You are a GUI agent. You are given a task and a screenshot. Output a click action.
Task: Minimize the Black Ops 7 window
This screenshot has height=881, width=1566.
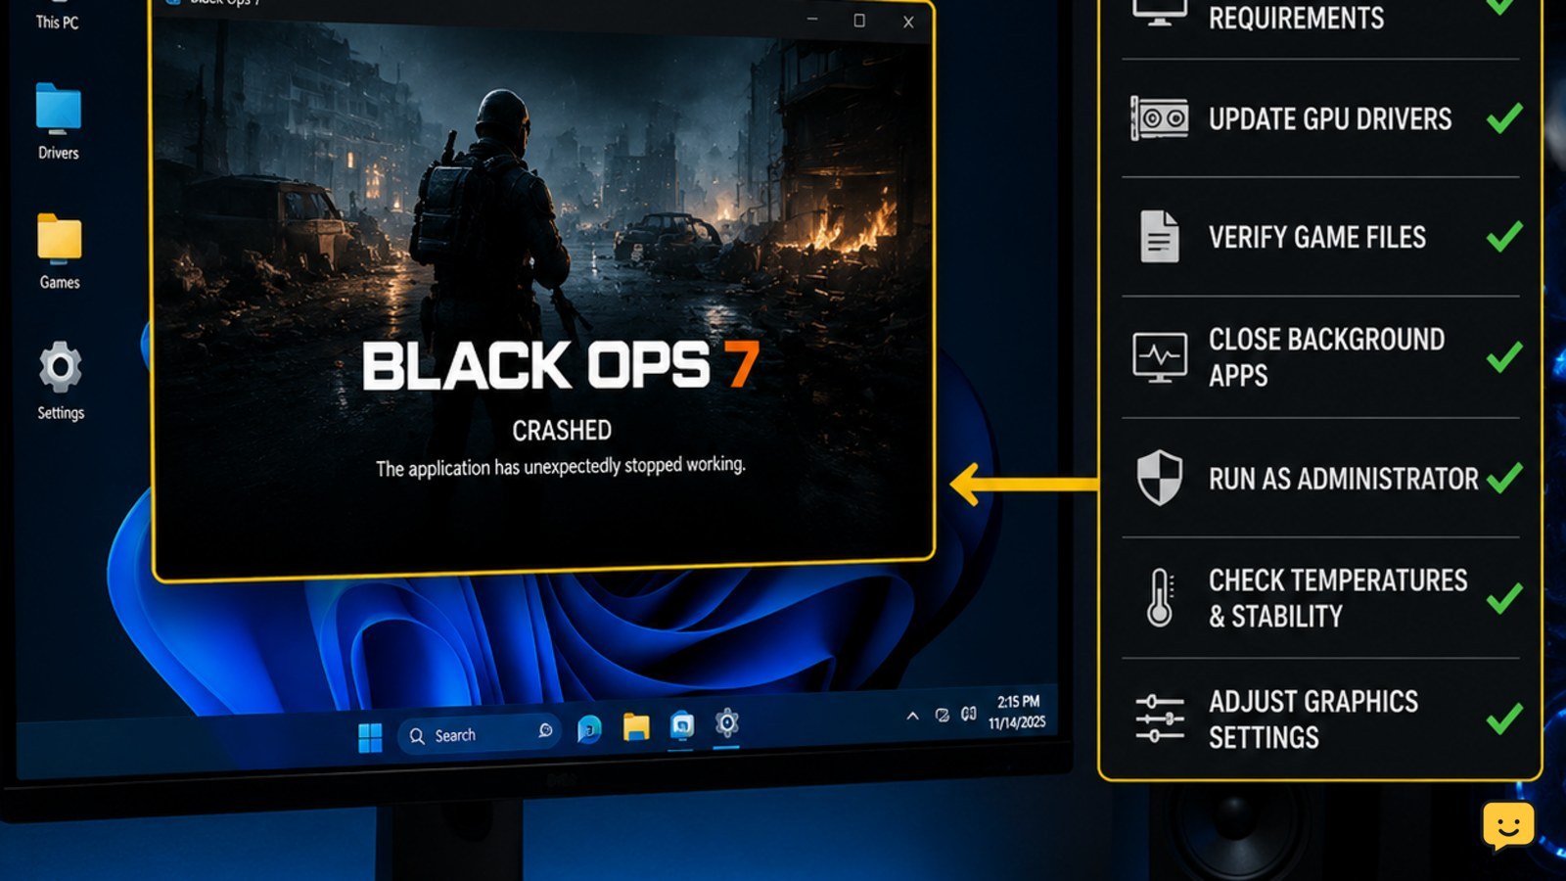click(812, 20)
